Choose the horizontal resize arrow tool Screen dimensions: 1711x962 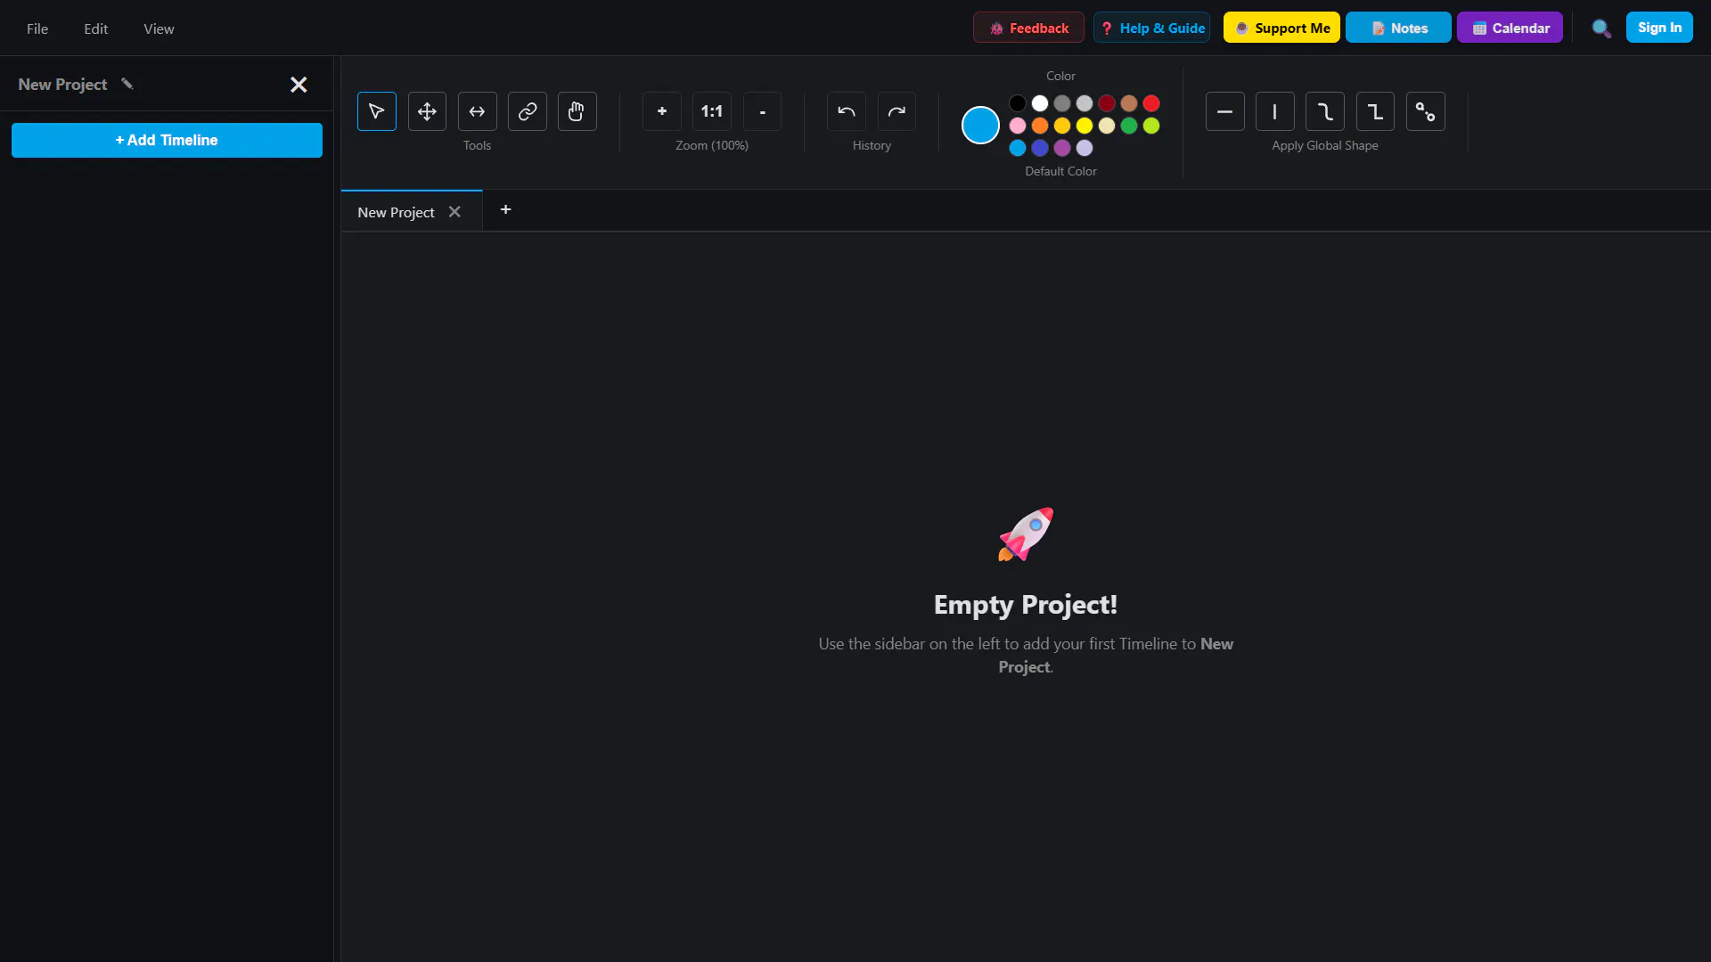coord(477,111)
